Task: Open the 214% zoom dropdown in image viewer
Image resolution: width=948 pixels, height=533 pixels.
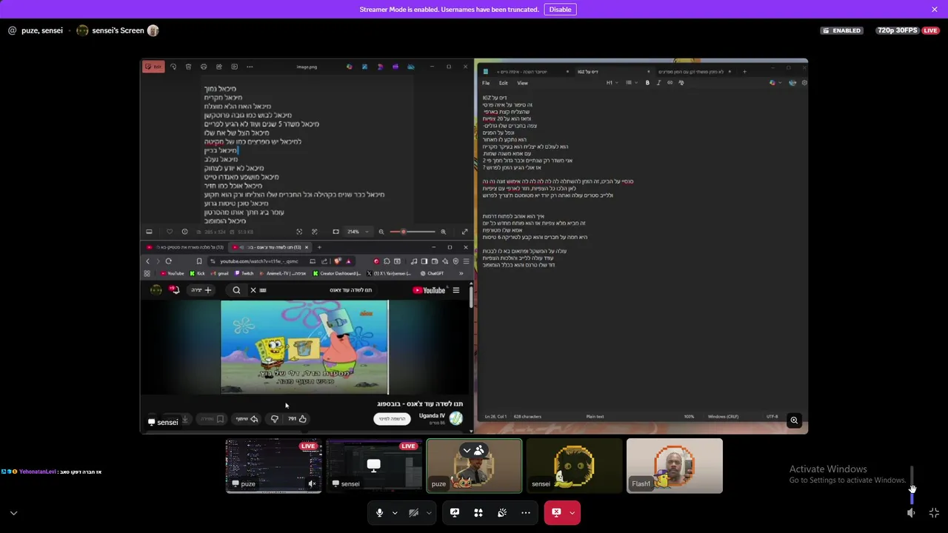Action: (358, 232)
